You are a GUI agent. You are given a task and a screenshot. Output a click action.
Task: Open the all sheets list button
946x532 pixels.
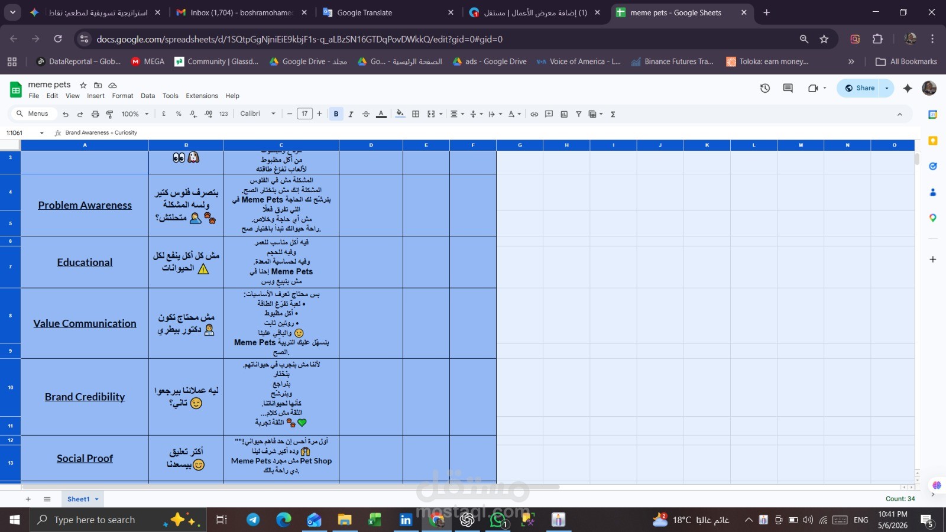coord(47,499)
